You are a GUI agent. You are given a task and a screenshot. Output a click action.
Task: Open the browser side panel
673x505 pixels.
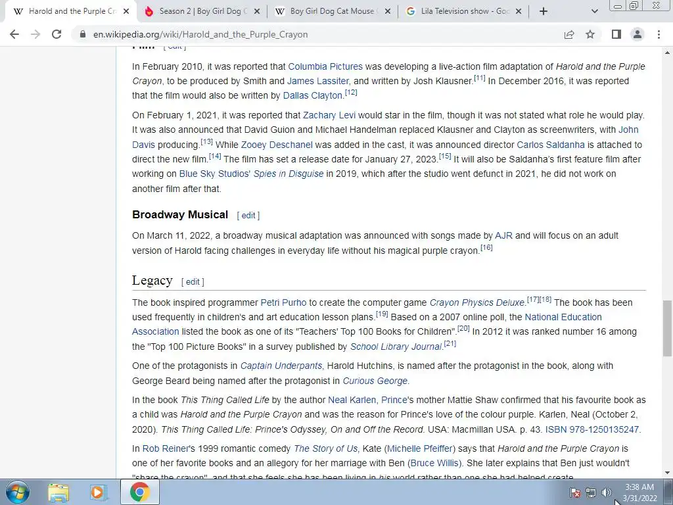coord(616,34)
